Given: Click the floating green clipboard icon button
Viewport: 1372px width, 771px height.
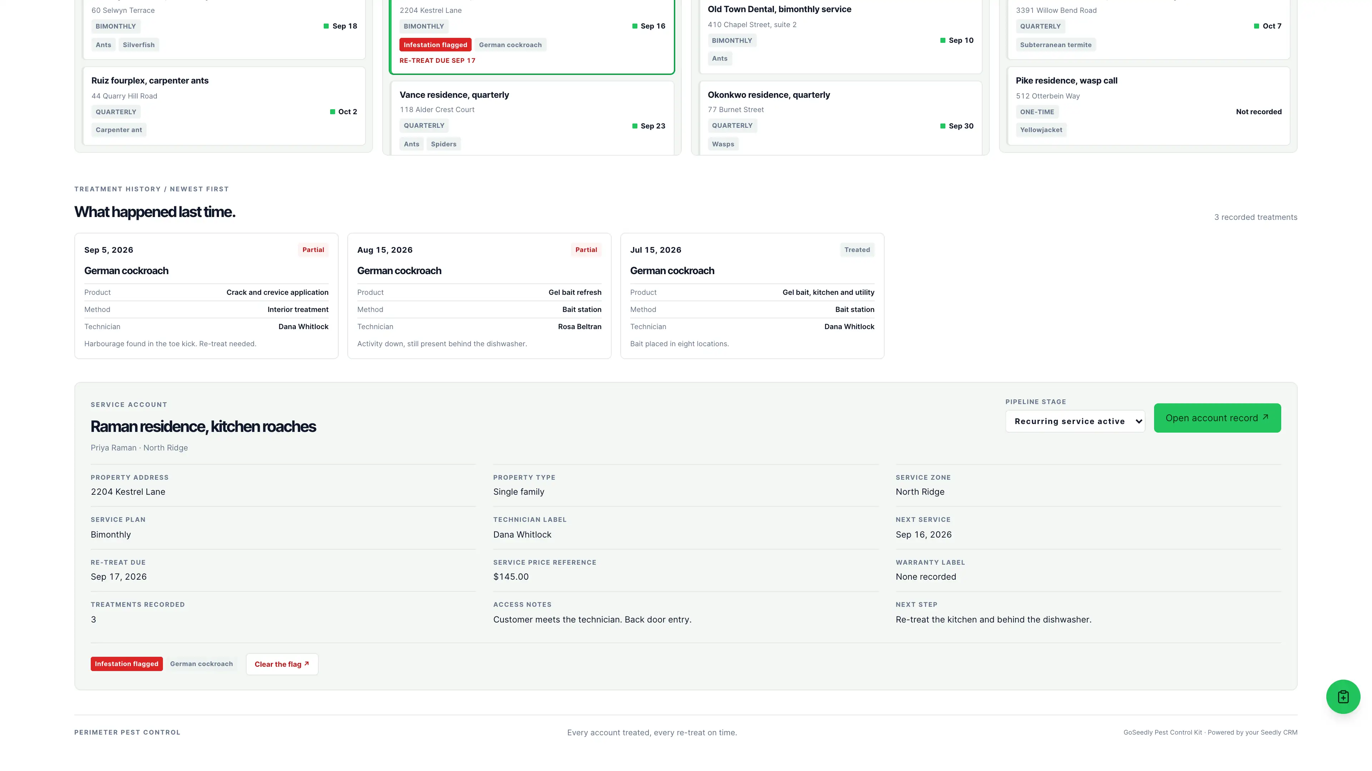Looking at the screenshot, I should click(1343, 696).
